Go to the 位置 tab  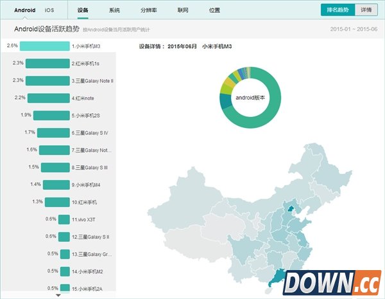pos(214,11)
